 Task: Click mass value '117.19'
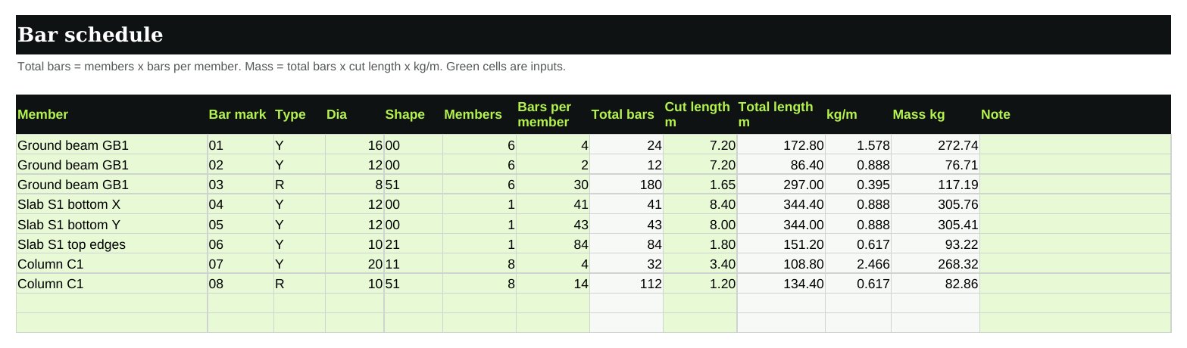click(936, 185)
